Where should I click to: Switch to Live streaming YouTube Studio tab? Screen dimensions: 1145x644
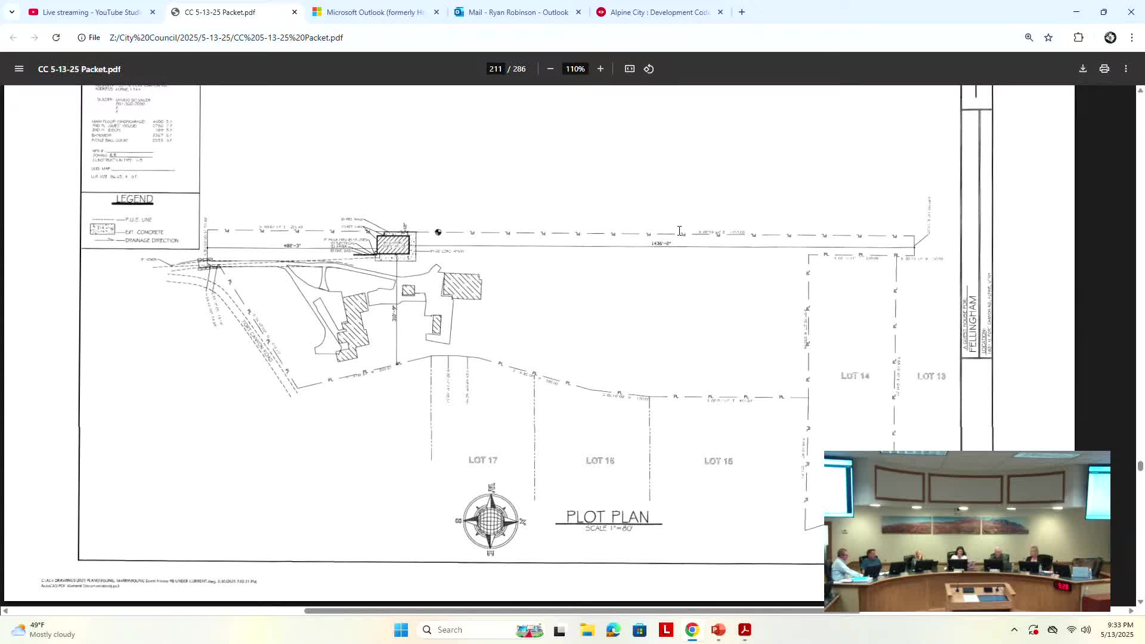91,12
